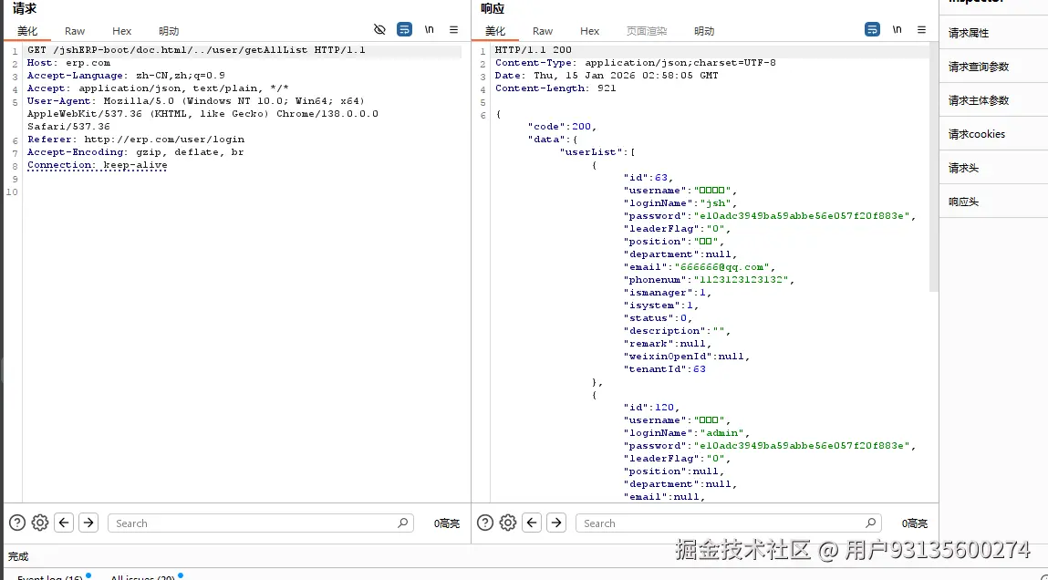Click the Referer header line
Viewport: 1048px width, 580px height.
[136, 140]
